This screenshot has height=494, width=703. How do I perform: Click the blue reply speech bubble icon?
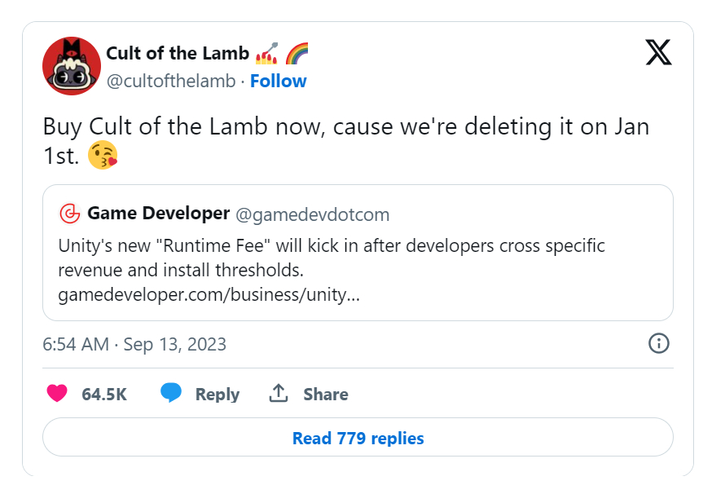[171, 394]
